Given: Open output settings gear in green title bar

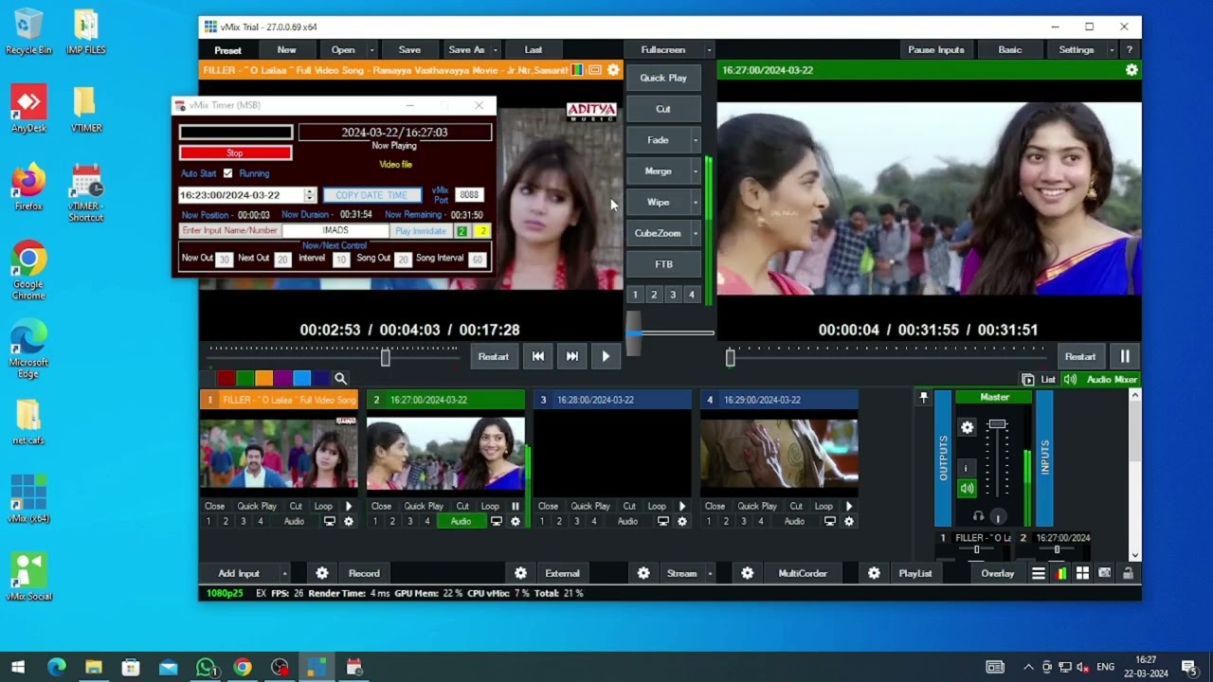Looking at the screenshot, I should [1132, 70].
